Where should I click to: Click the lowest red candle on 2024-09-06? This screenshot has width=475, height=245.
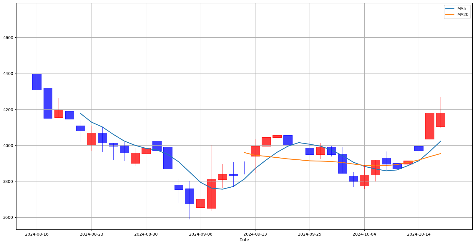pos(201,203)
